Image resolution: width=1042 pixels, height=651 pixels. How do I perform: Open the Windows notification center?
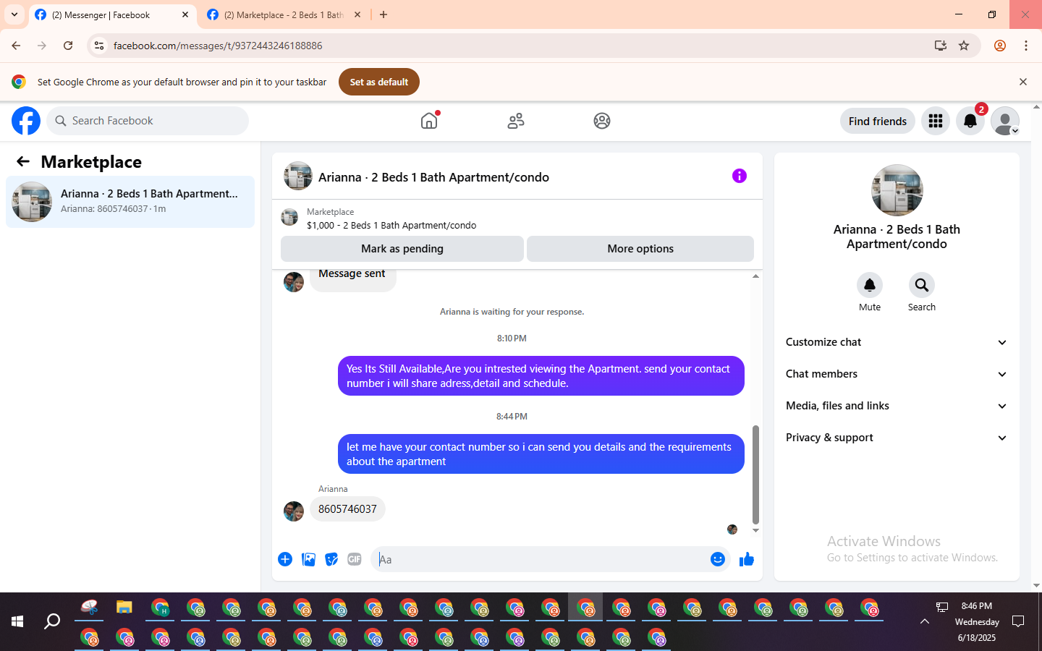[x=1018, y=621]
